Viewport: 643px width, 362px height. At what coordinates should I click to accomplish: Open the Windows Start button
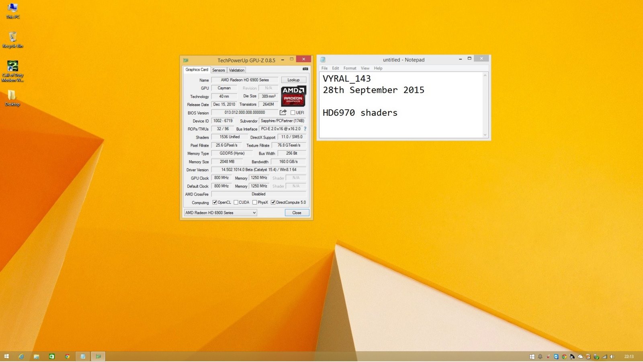(6, 356)
